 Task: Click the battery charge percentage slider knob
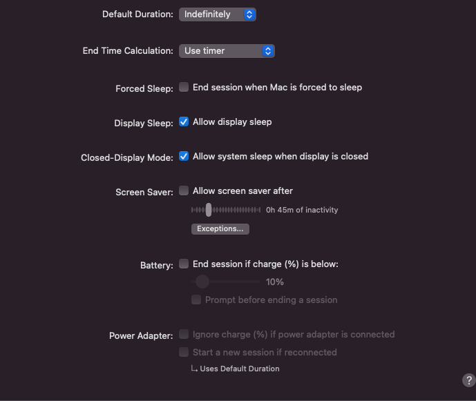[x=202, y=282]
